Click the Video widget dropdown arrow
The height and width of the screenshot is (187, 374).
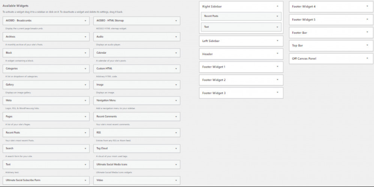(x=176, y=180)
